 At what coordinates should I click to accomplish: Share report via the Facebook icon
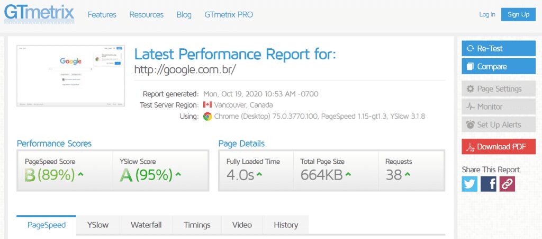[x=489, y=184]
